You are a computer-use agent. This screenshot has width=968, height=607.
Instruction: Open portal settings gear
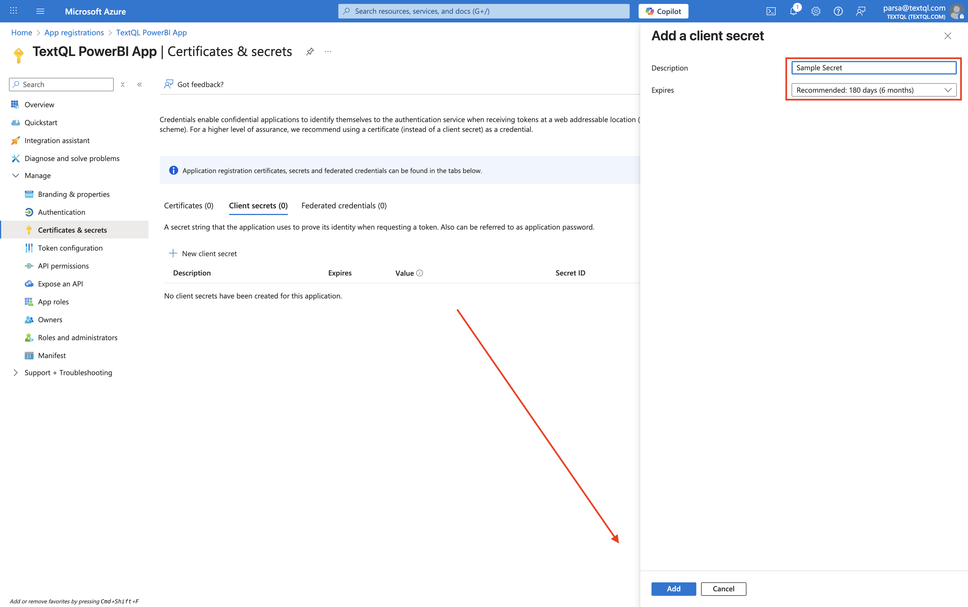815,11
